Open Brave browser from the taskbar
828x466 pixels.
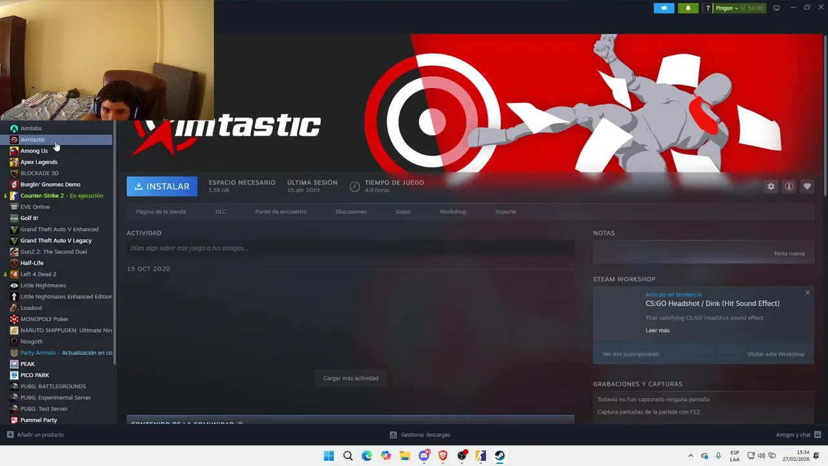(x=442, y=456)
